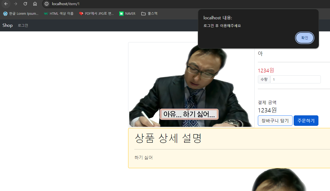330x191 pixels.
Task: Click the localhost 내용: dialog title
Action: 218,18
